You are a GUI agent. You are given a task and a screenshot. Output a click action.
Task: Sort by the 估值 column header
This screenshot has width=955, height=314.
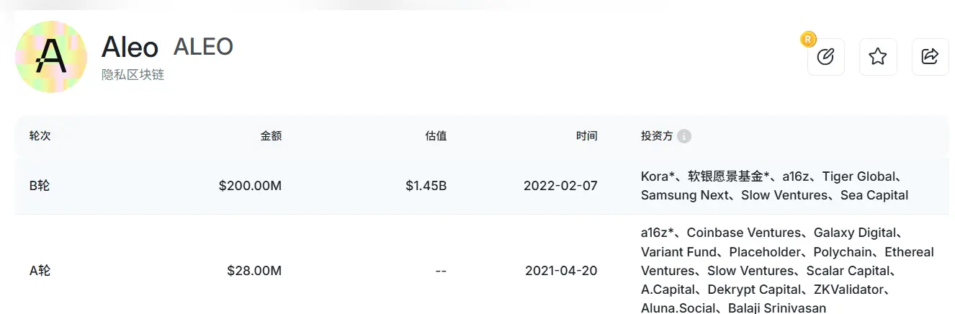coord(436,136)
